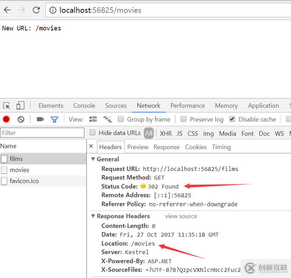This screenshot has height=278, width=291.
Task: Toggle the filter funnel icon
Action: point(54,119)
